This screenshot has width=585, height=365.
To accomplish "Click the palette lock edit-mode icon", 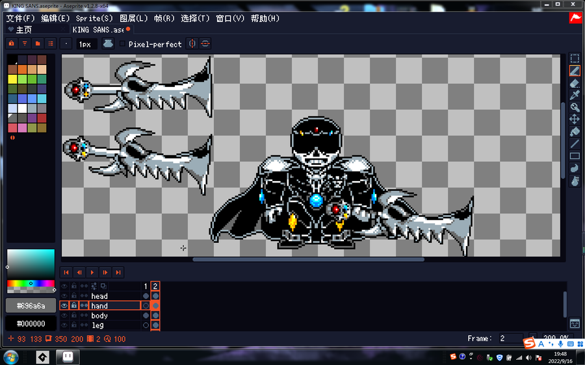I will [12, 44].
